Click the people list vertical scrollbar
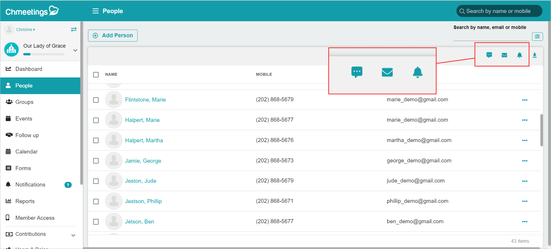The height and width of the screenshot is (249, 551). click(x=542, y=131)
